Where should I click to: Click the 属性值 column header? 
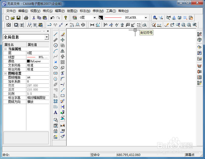(38, 45)
